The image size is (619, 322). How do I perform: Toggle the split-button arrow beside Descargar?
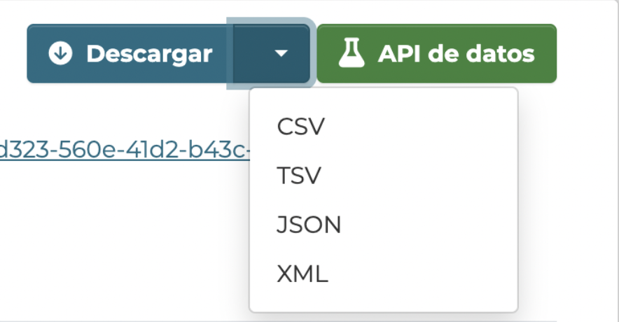(281, 54)
